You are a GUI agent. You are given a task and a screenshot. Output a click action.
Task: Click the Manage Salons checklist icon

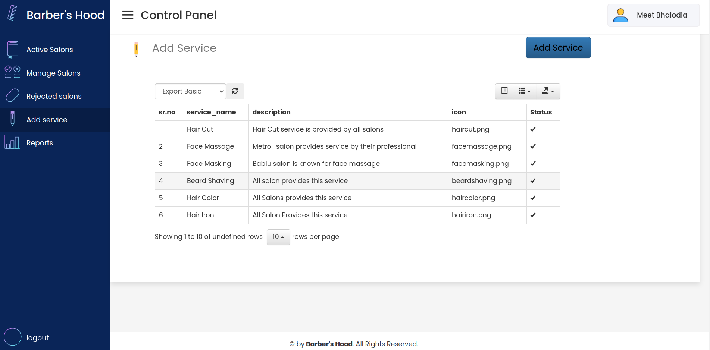(x=12, y=72)
